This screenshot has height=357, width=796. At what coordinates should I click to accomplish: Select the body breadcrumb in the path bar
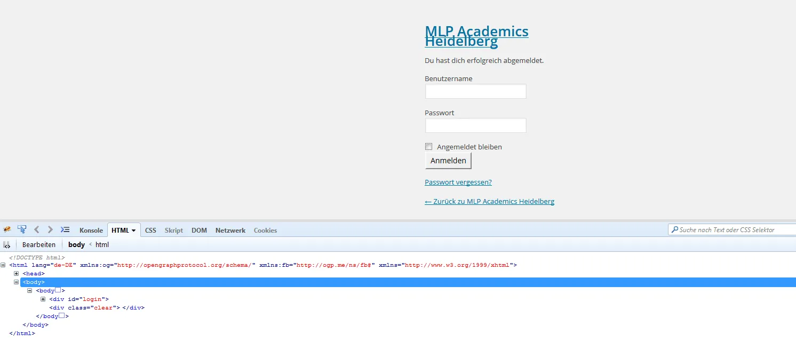pos(76,245)
